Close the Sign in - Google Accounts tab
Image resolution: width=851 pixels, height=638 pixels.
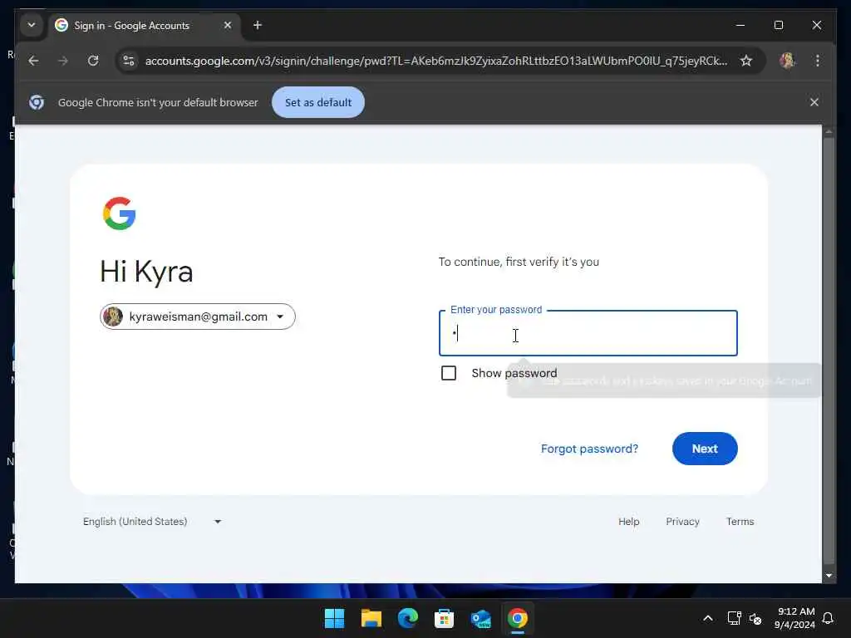coord(228,25)
